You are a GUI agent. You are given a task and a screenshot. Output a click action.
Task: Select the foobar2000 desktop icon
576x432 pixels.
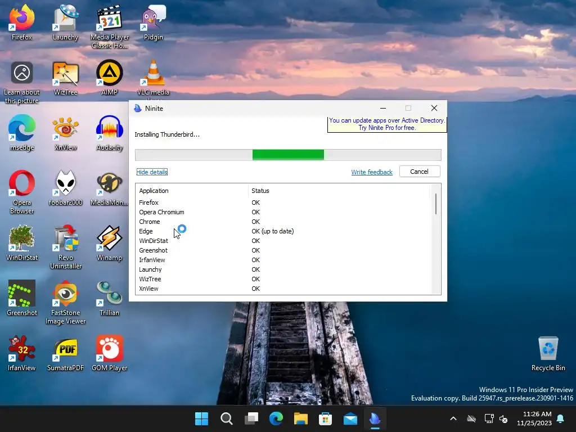point(65,188)
